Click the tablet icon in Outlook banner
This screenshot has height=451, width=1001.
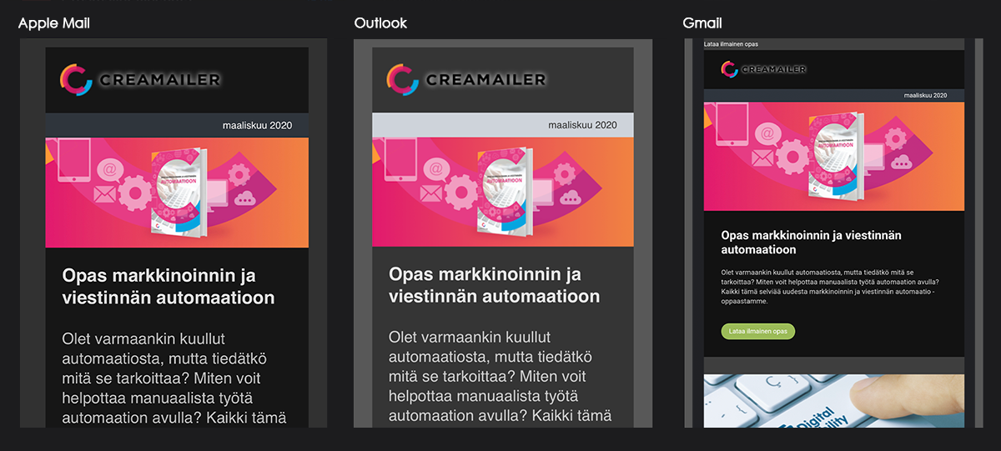tap(400, 161)
